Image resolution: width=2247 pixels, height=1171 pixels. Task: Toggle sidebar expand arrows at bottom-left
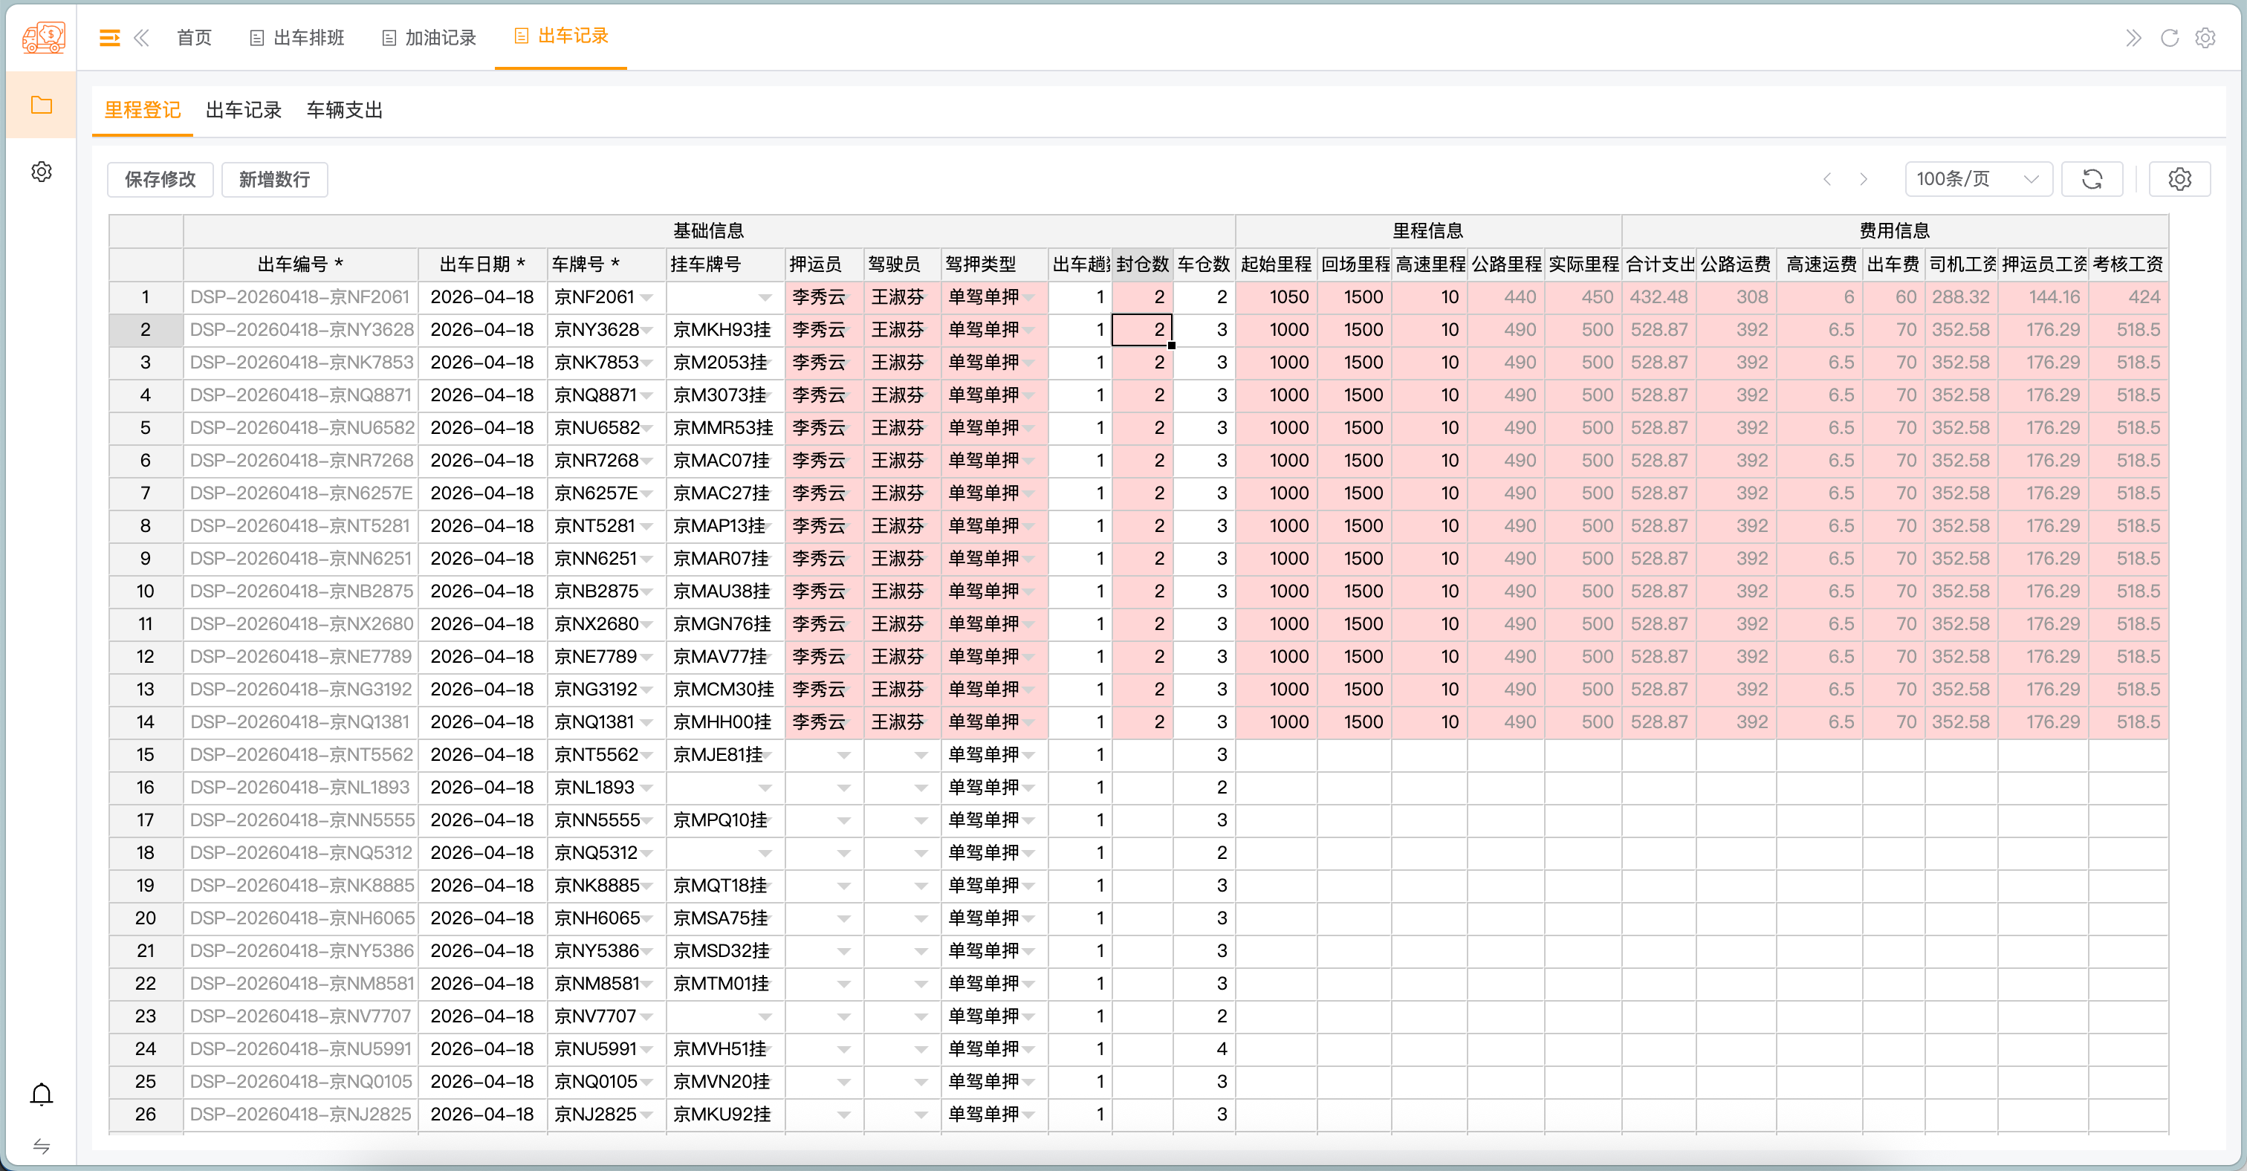[x=41, y=1146]
